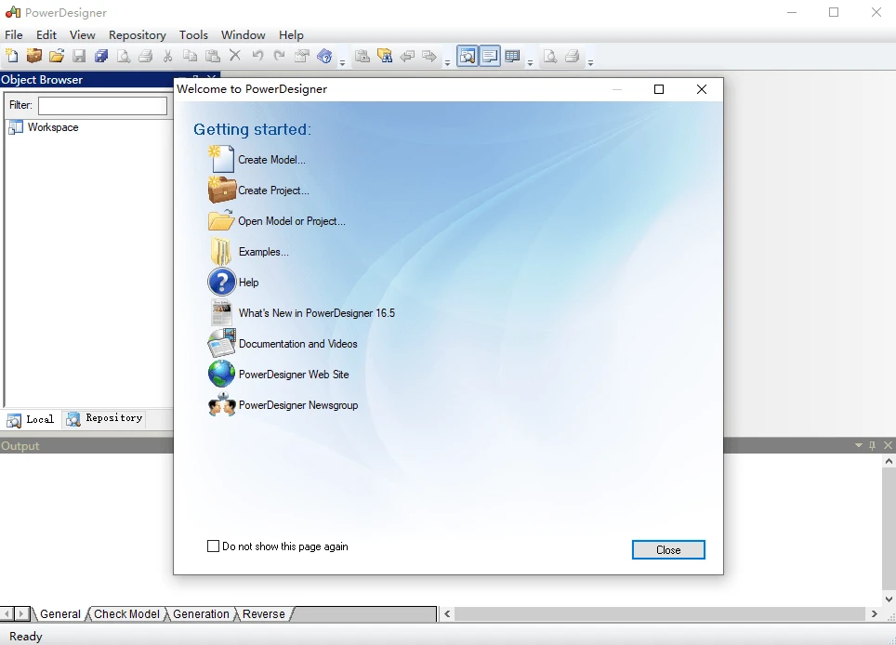Click the PowerDesigner Web Site globe icon

pos(222,374)
